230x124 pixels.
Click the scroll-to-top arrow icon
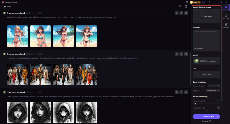(180, 6)
